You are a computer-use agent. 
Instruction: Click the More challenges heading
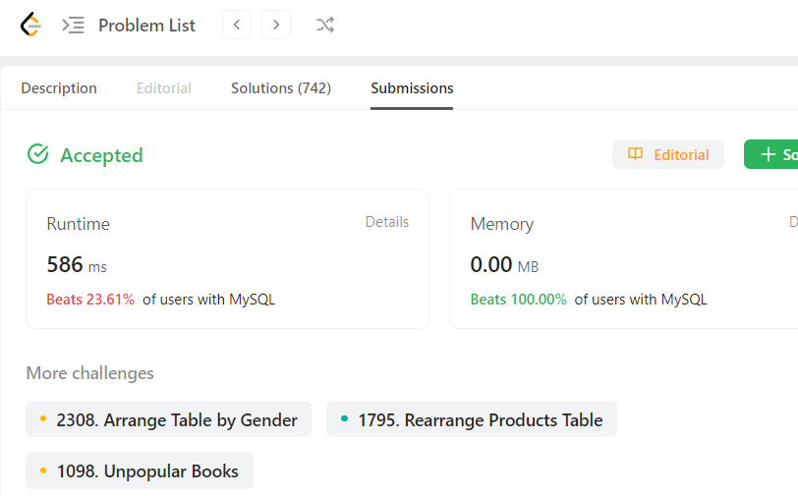(x=90, y=373)
